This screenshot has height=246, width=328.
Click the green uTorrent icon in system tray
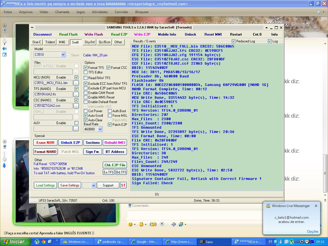pos(291,242)
